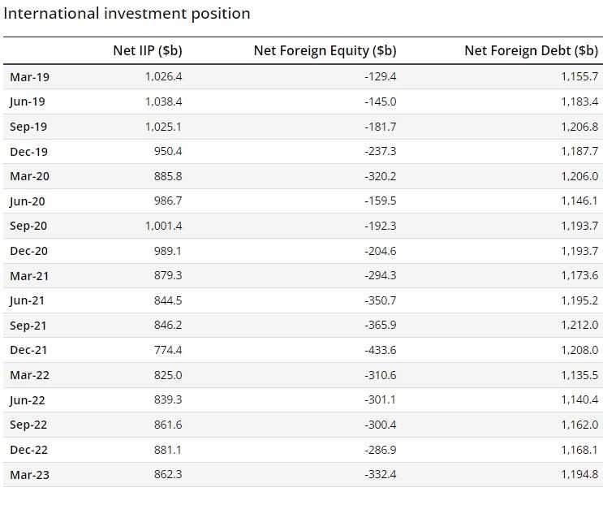Click the Net IIP ($b) column header
The height and width of the screenshot is (505, 603).
[147, 50]
